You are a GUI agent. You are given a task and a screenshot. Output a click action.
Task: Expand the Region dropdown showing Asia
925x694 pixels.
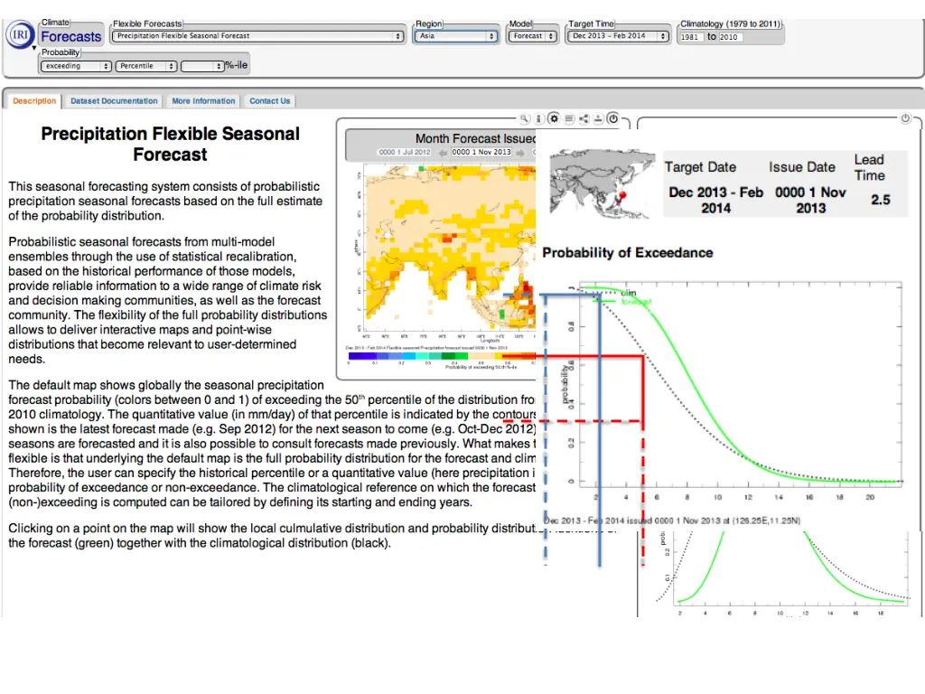455,36
